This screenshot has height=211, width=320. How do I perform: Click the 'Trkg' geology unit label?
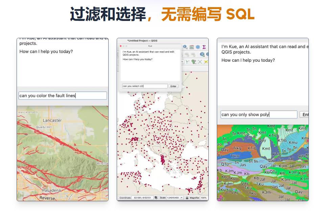237,148
